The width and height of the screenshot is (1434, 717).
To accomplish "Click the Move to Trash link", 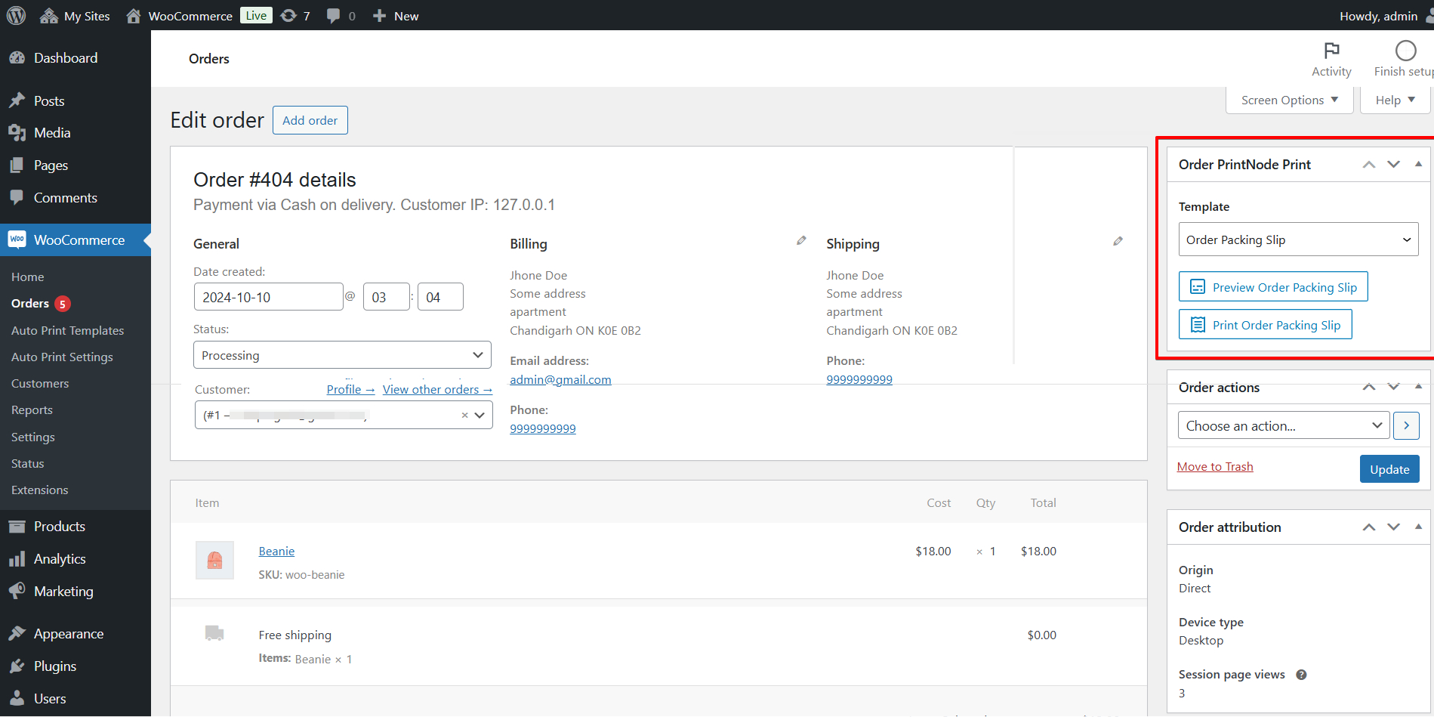I will [1214, 466].
